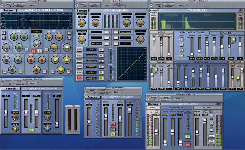Open the preset dropdown arrow in the Oxford Lim header

[x=156, y=100]
